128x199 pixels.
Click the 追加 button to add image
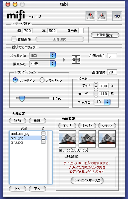[18, 121]
